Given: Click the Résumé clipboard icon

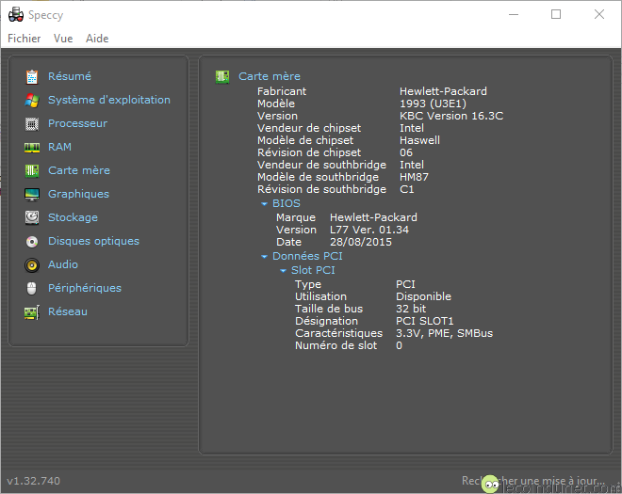Looking at the screenshot, I should point(32,76).
